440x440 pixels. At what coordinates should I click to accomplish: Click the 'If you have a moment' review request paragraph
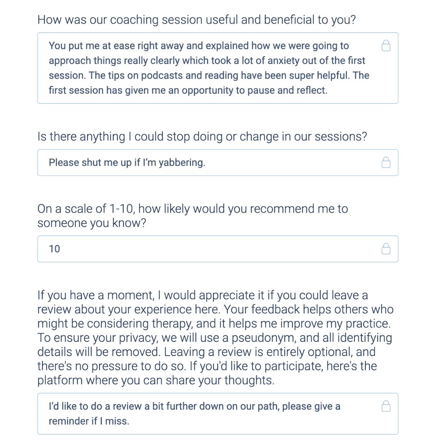coord(216,338)
